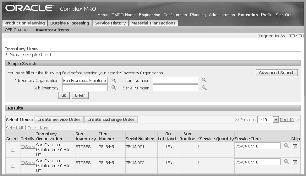Open Profile link
The height and width of the screenshot is (176, 306).
point(267,15)
